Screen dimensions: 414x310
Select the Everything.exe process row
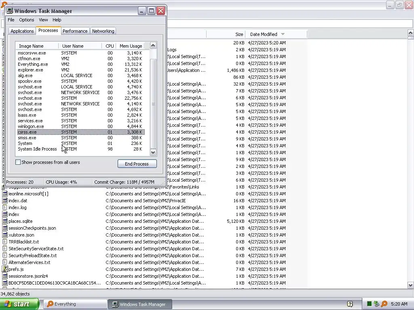click(81, 64)
